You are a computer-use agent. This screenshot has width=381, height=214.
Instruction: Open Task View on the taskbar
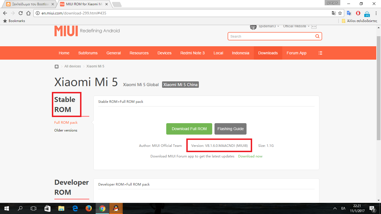point(33,208)
